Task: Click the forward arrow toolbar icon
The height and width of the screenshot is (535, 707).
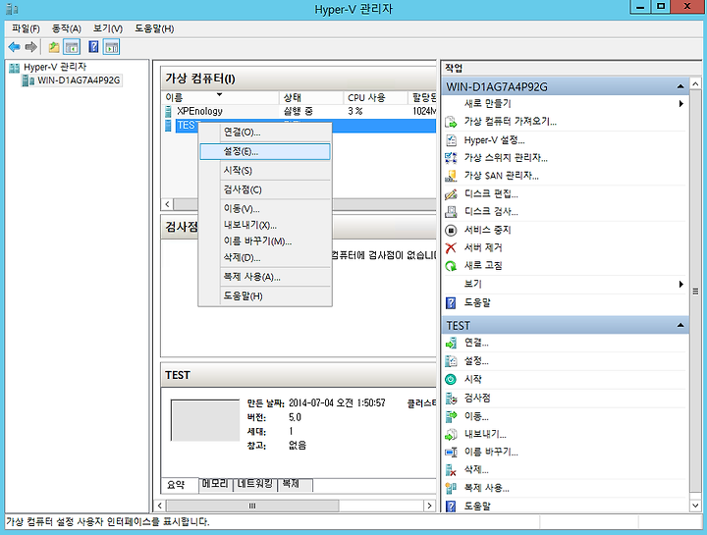Action: 30,47
